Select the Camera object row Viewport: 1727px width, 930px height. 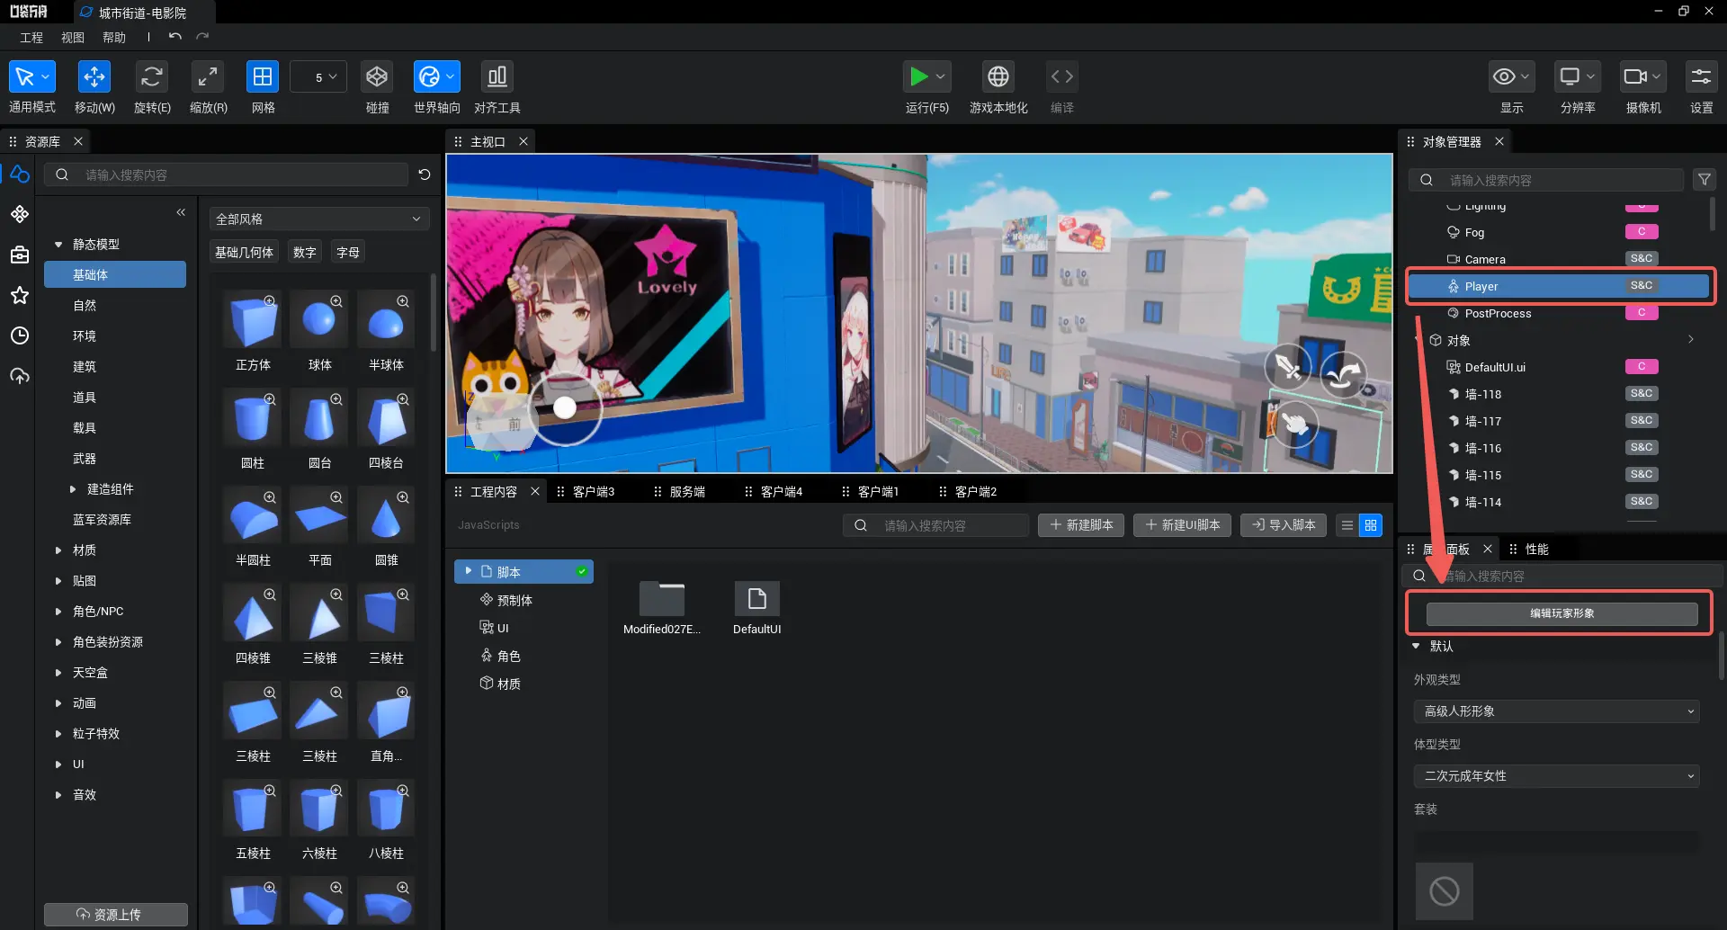[x=1558, y=259]
